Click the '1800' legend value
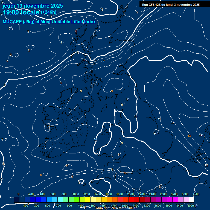The height and width of the screenshot is (210, 210). [x=119, y=194]
